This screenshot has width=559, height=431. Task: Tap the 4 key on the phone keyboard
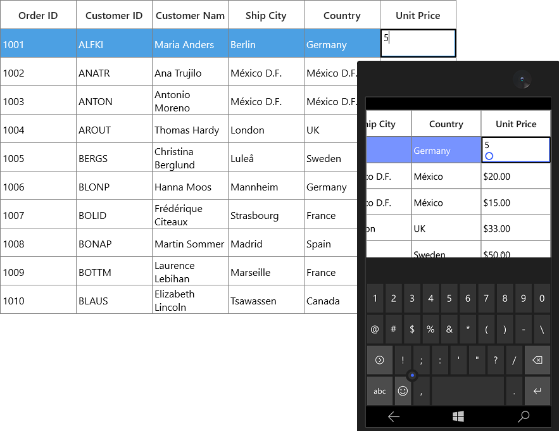(x=430, y=298)
